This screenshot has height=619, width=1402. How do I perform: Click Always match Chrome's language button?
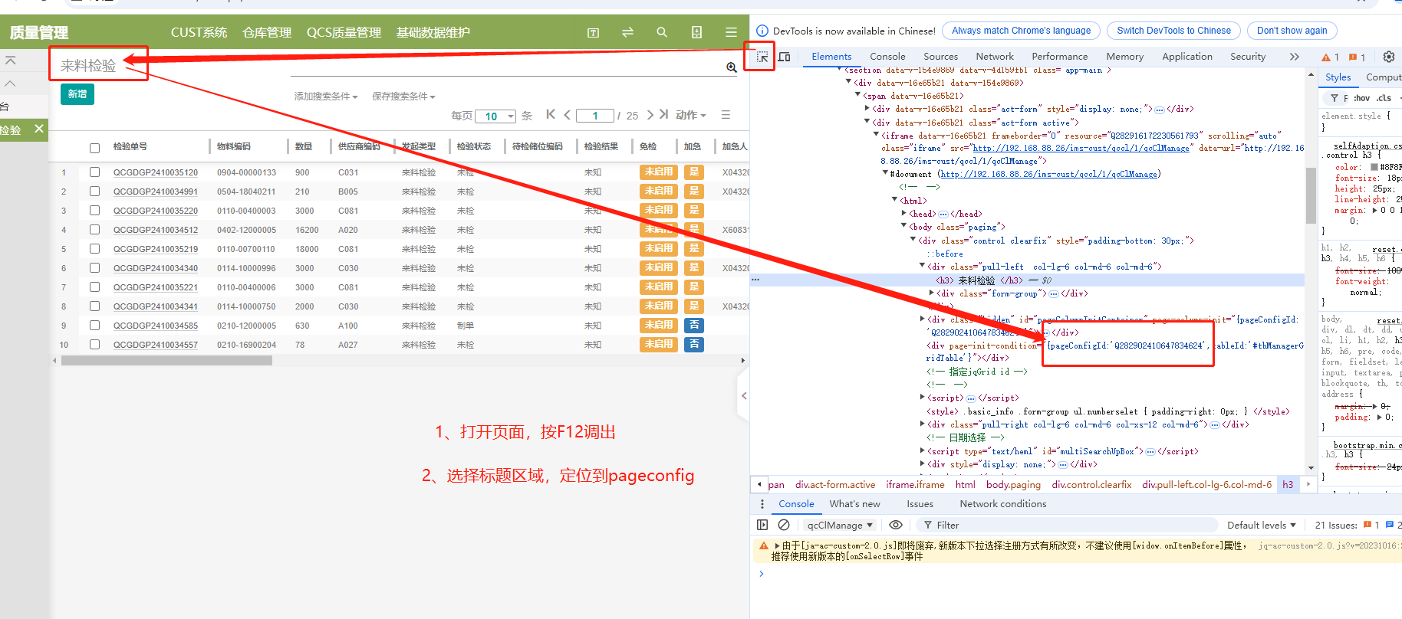coord(1021,31)
